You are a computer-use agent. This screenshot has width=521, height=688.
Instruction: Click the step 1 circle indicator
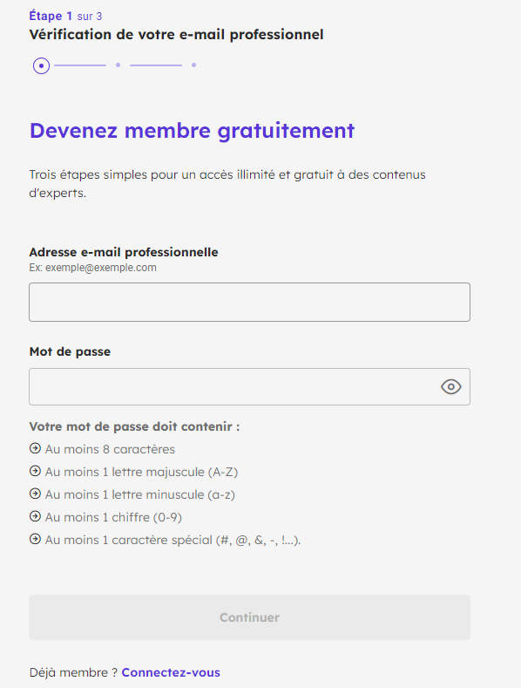click(41, 65)
